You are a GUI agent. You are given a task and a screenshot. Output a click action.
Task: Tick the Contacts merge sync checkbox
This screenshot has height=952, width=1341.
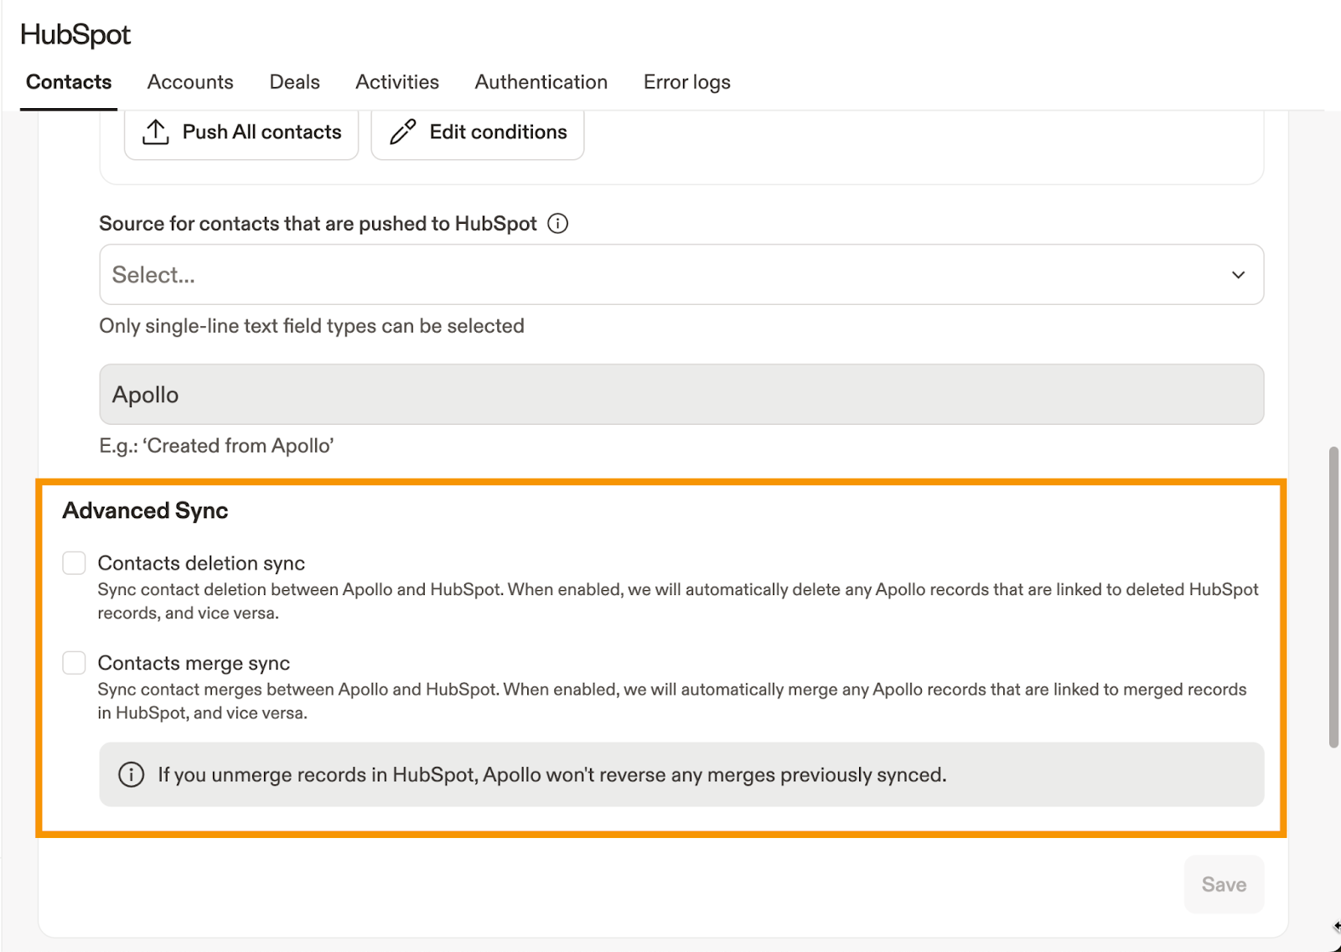[75, 663]
